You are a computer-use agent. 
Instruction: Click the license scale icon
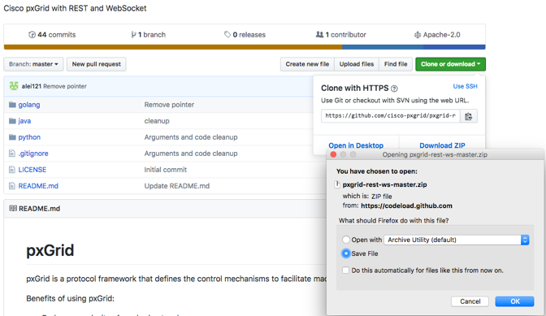point(418,34)
